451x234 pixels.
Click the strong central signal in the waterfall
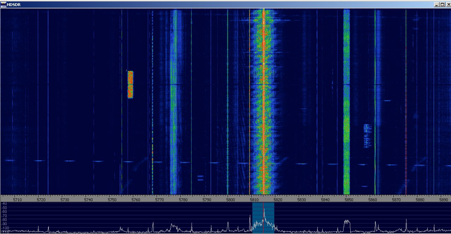pyautogui.click(x=264, y=99)
